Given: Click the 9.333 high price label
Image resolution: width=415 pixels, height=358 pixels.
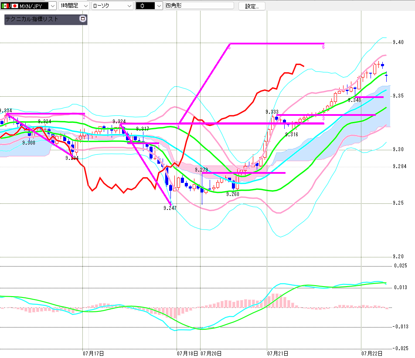Looking at the screenshot, I should point(272,112).
